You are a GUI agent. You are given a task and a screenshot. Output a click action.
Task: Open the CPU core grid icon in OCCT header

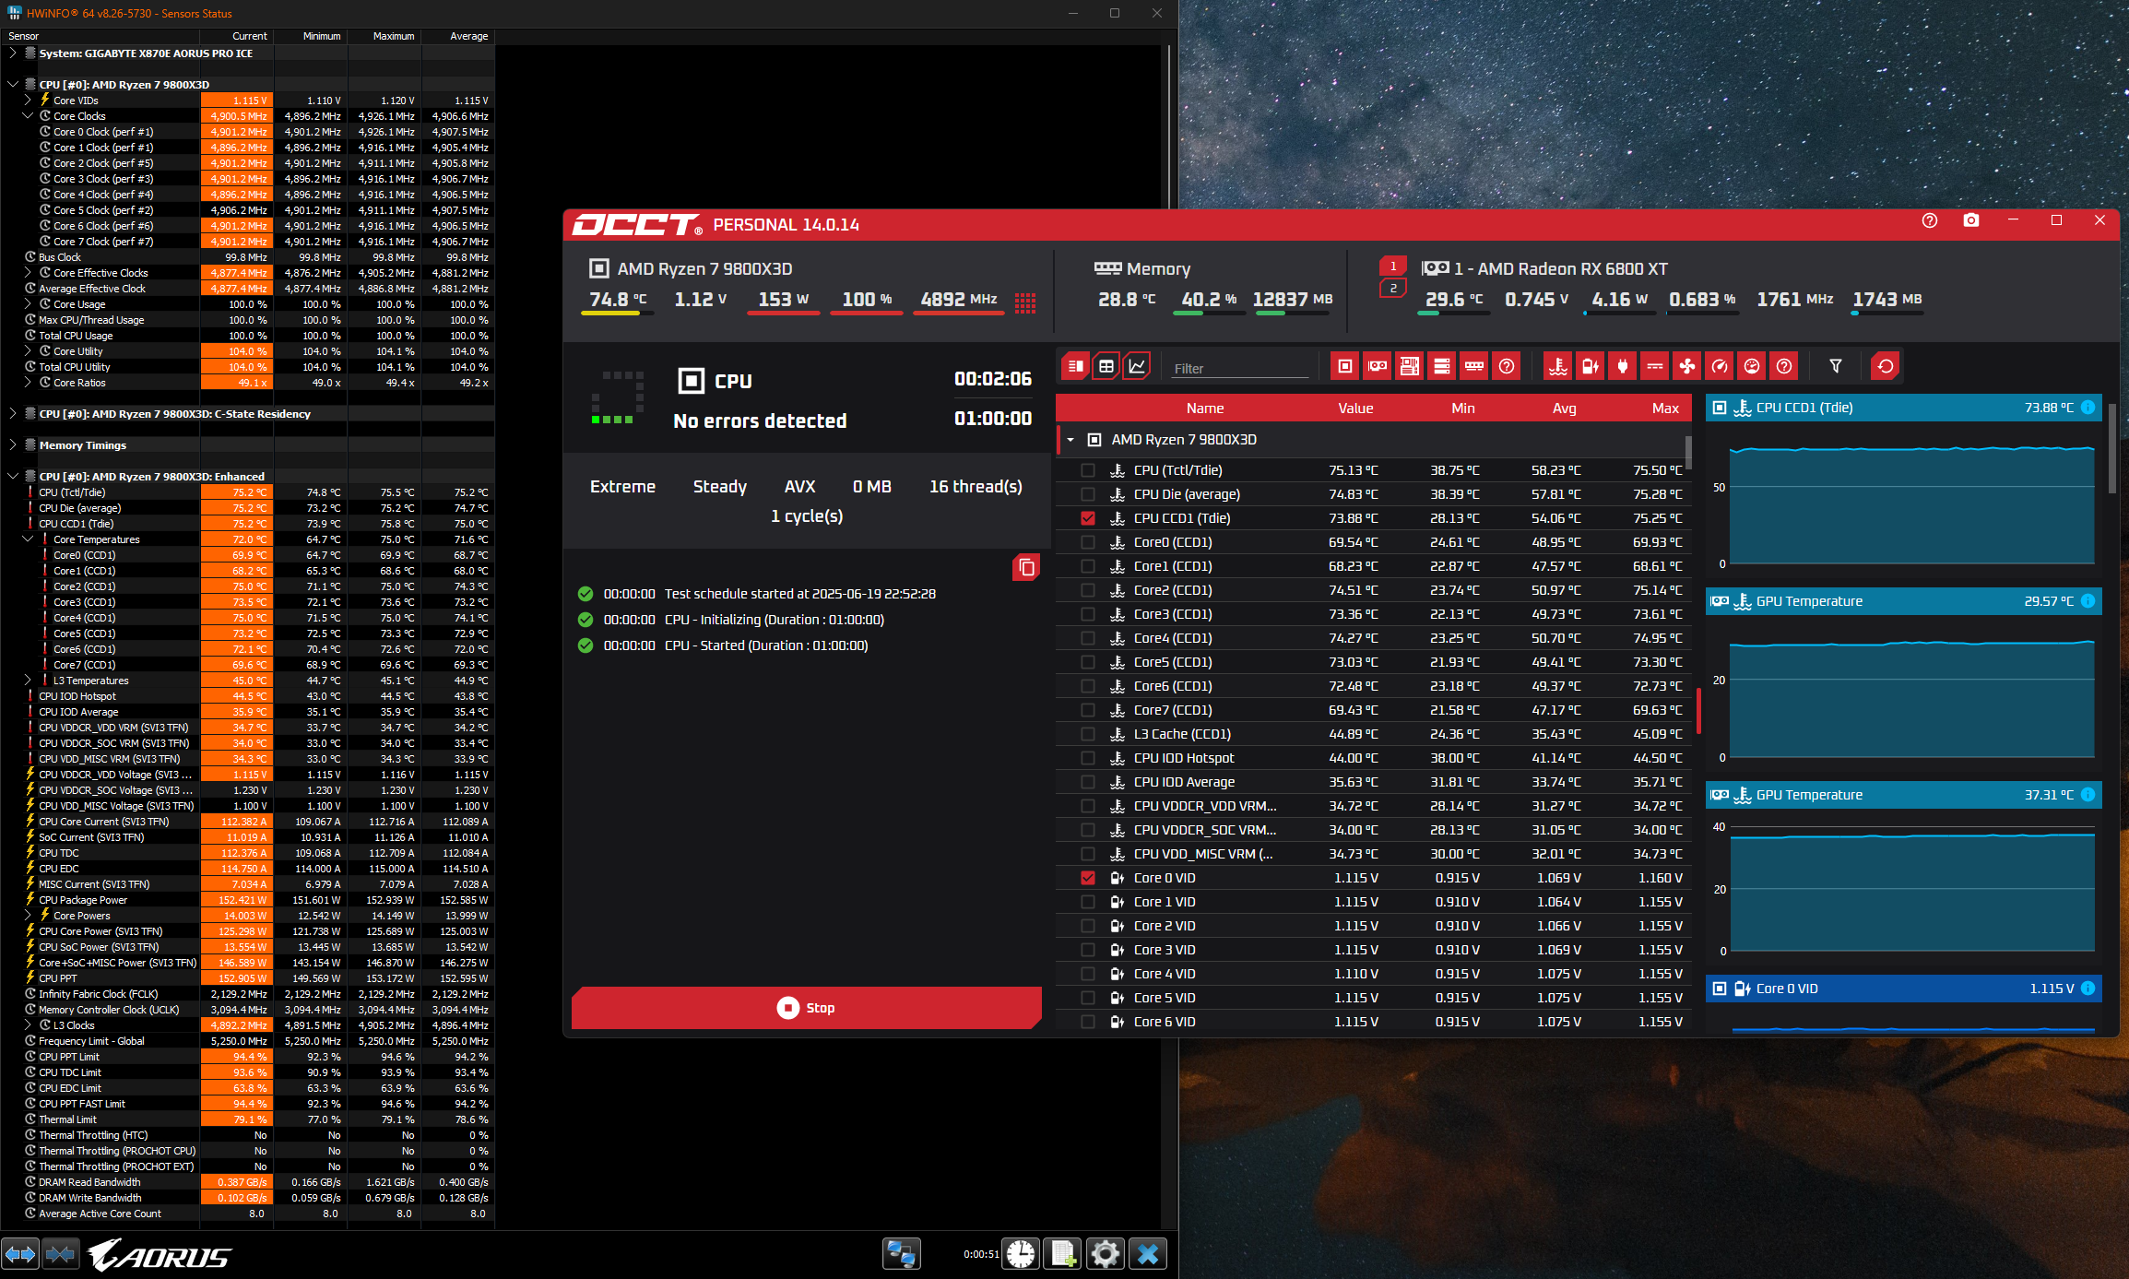tap(1025, 302)
